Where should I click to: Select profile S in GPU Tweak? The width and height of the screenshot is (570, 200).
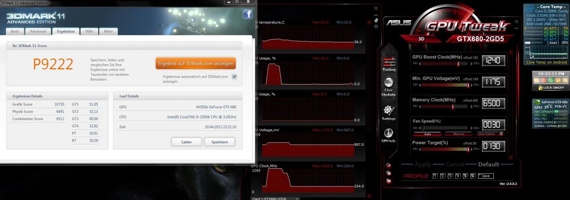tap(465, 176)
